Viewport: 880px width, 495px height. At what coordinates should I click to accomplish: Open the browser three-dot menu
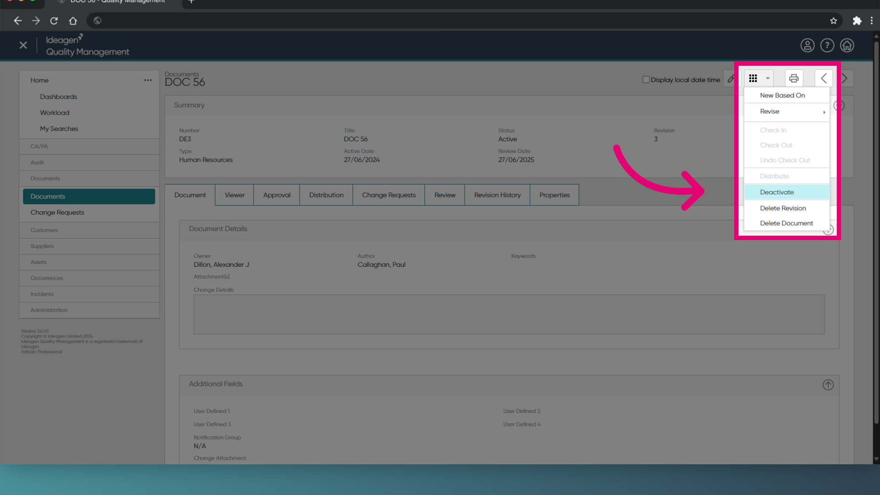[x=871, y=21]
